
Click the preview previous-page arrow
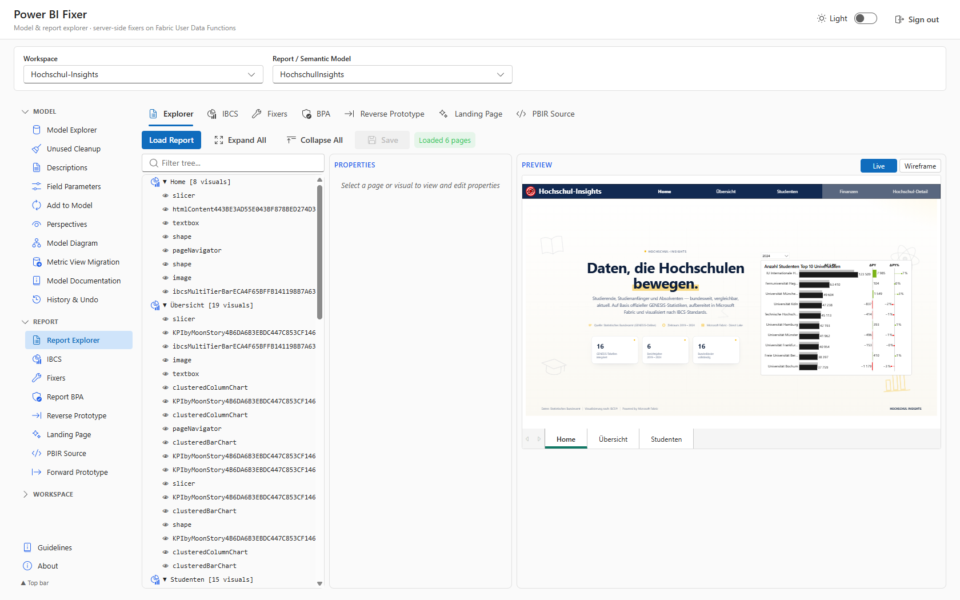pos(527,439)
